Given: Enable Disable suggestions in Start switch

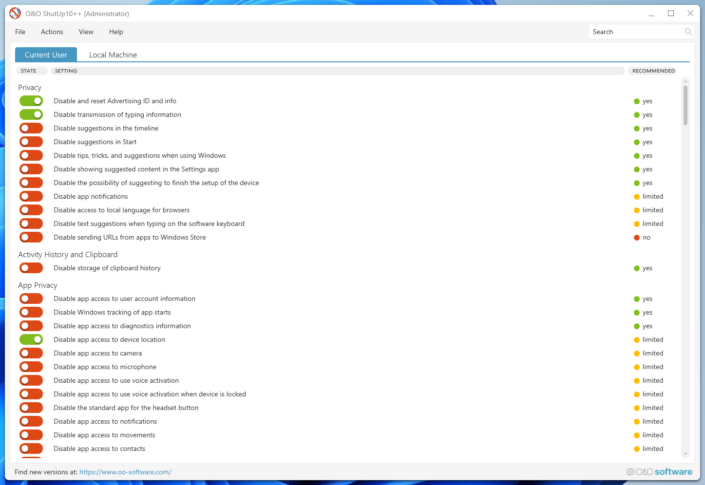Looking at the screenshot, I should point(31,142).
